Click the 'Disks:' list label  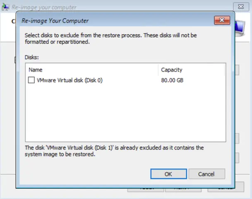32,57
